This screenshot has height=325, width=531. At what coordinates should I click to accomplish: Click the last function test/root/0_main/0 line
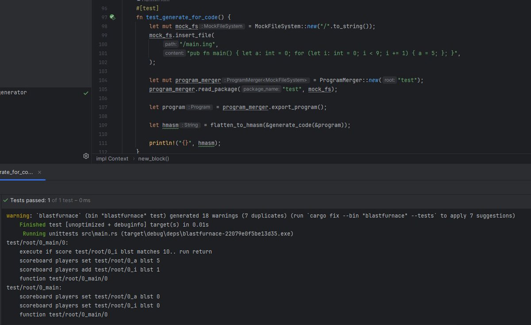pos(64,314)
